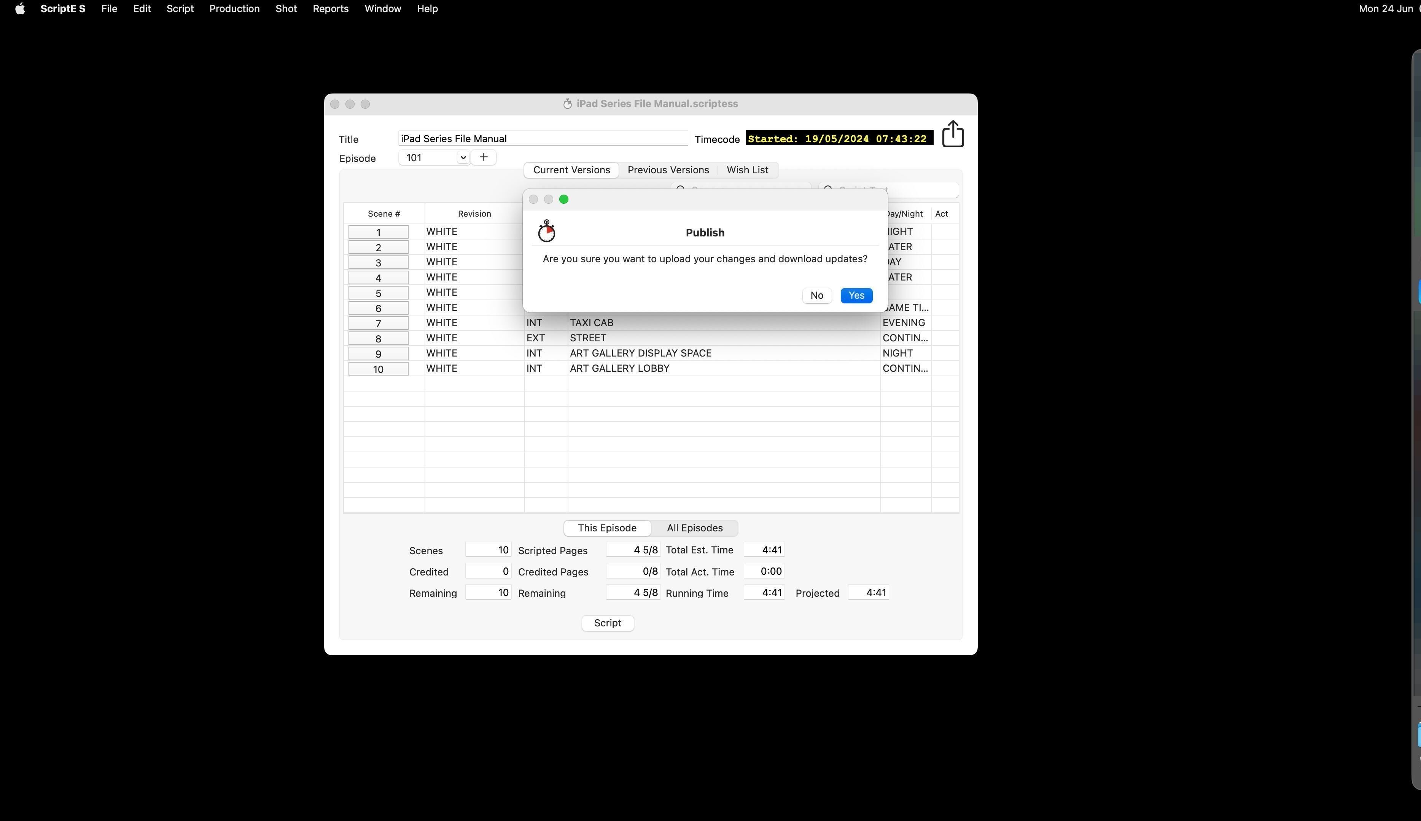Viewport: 1421px width, 821px height.
Task: Click the Apple menu icon
Action: 20,8
